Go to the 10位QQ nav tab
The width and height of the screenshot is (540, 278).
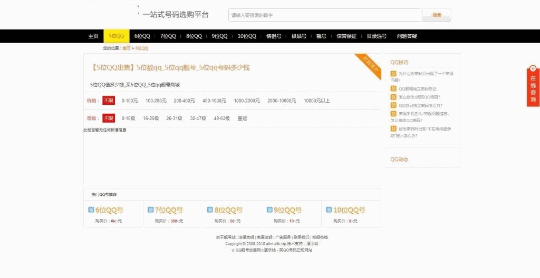(247, 36)
